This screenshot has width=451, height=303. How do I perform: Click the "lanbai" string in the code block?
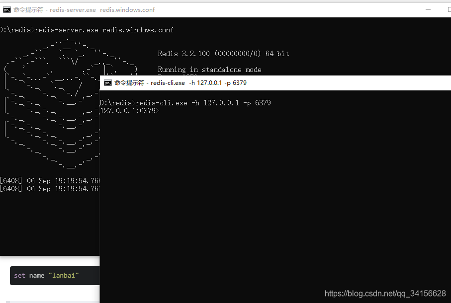pyautogui.click(x=64, y=275)
